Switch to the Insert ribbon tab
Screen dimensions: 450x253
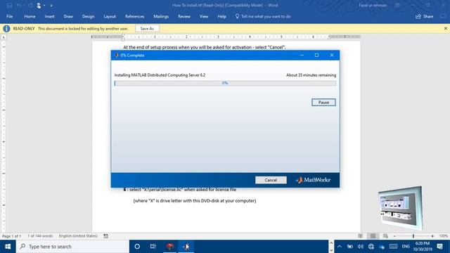click(x=49, y=16)
